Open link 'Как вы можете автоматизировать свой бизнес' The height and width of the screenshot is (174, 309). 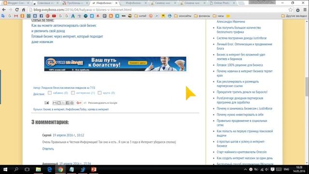(x=64, y=26)
